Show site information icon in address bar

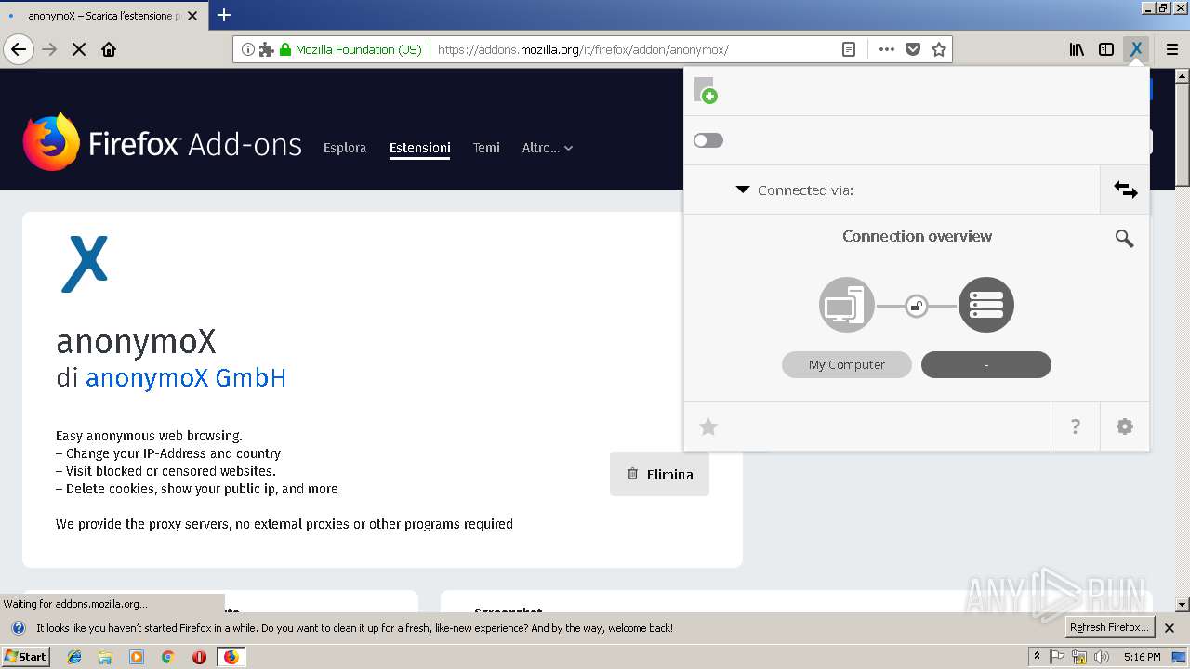(248, 49)
